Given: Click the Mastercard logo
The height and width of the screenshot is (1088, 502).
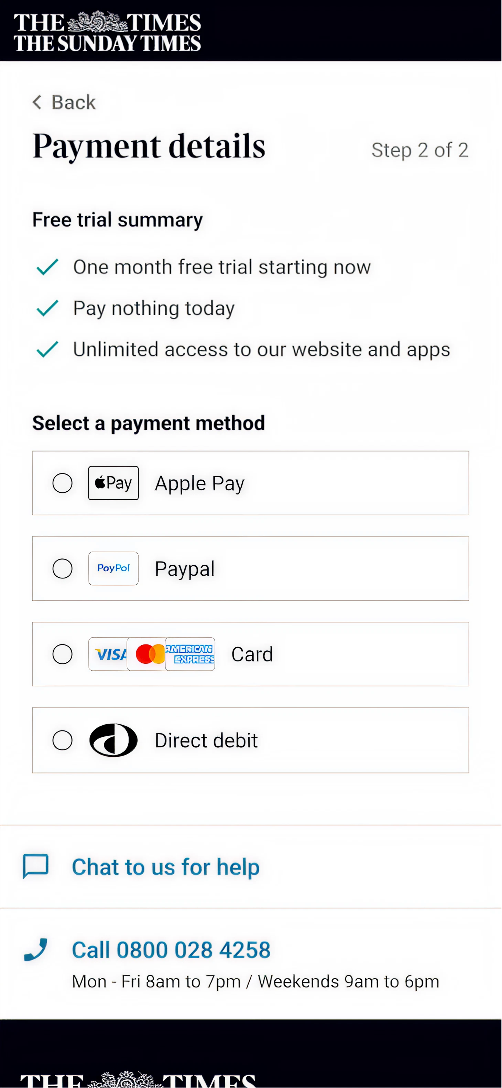Looking at the screenshot, I should pos(147,654).
